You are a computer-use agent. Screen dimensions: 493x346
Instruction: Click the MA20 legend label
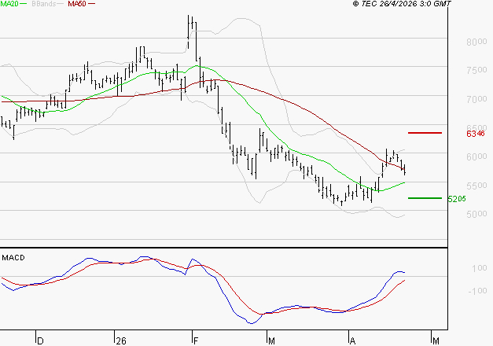[9, 4]
